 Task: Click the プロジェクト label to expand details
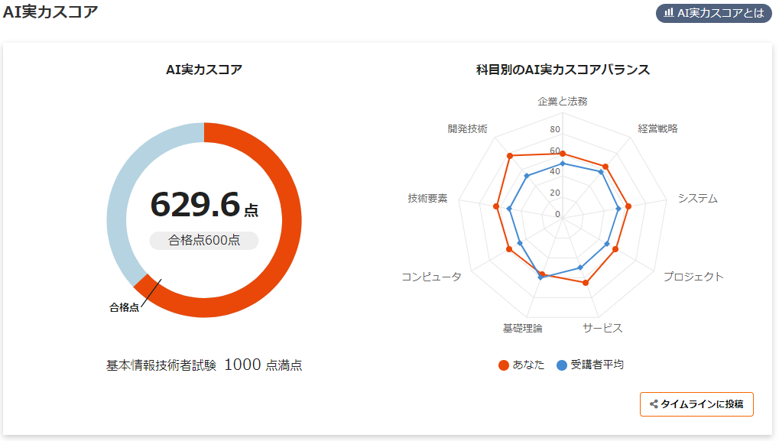pyautogui.click(x=693, y=277)
